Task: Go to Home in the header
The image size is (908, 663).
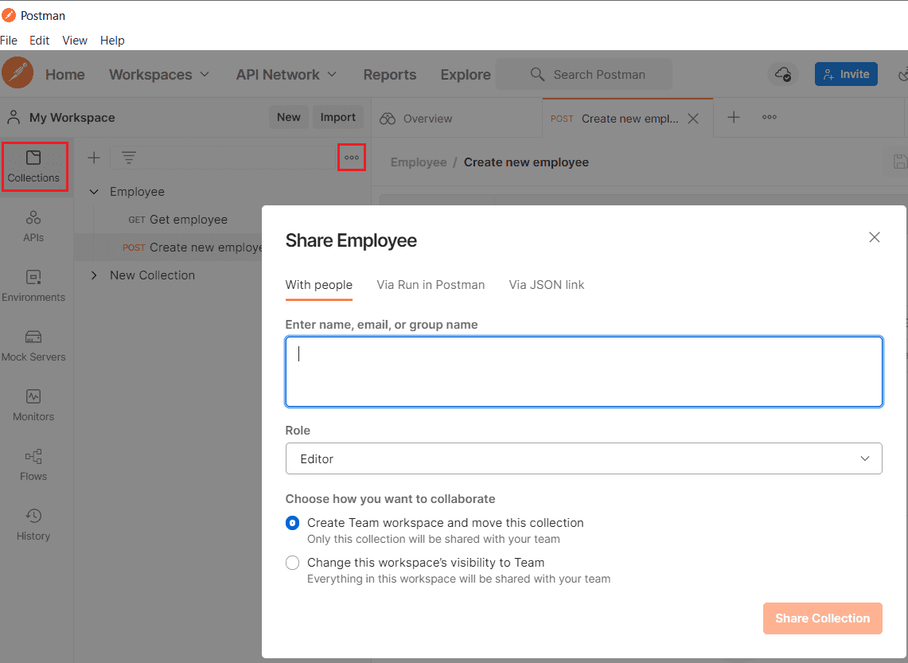Action: pyautogui.click(x=65, y=75)
